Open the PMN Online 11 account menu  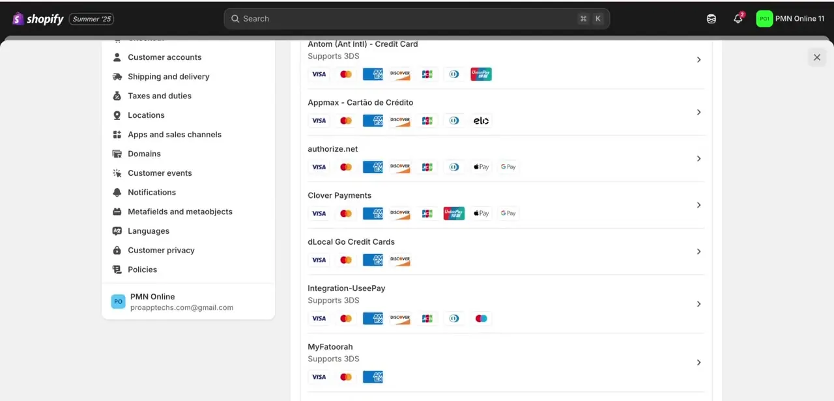click(790, 19)
